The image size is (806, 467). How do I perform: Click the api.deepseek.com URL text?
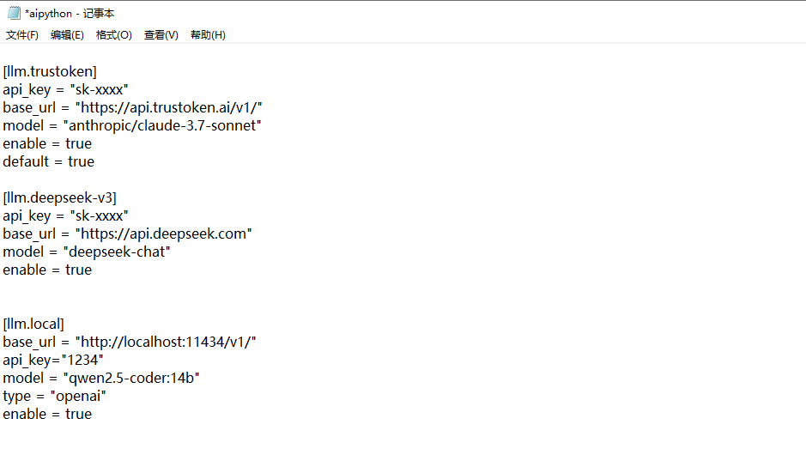163,233
